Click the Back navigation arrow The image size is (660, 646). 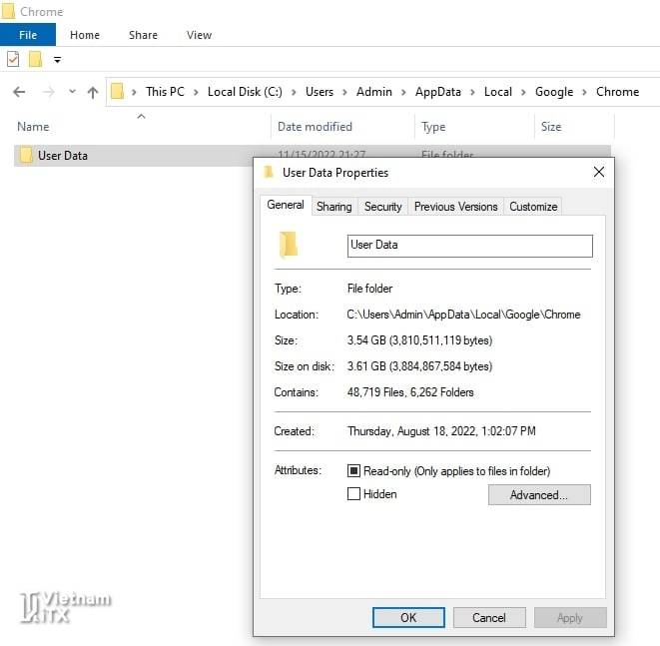tap(19, 92)
